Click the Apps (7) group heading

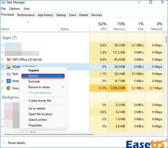pyautogui.click(x=10, y=38)
